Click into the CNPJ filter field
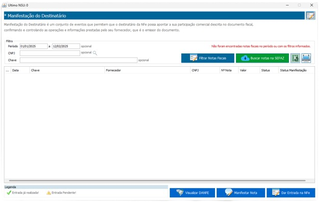 (x=50, y=53)
